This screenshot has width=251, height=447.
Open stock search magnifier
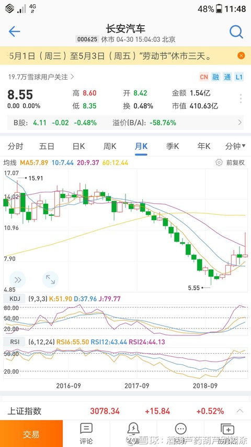[x=236, y=31]
